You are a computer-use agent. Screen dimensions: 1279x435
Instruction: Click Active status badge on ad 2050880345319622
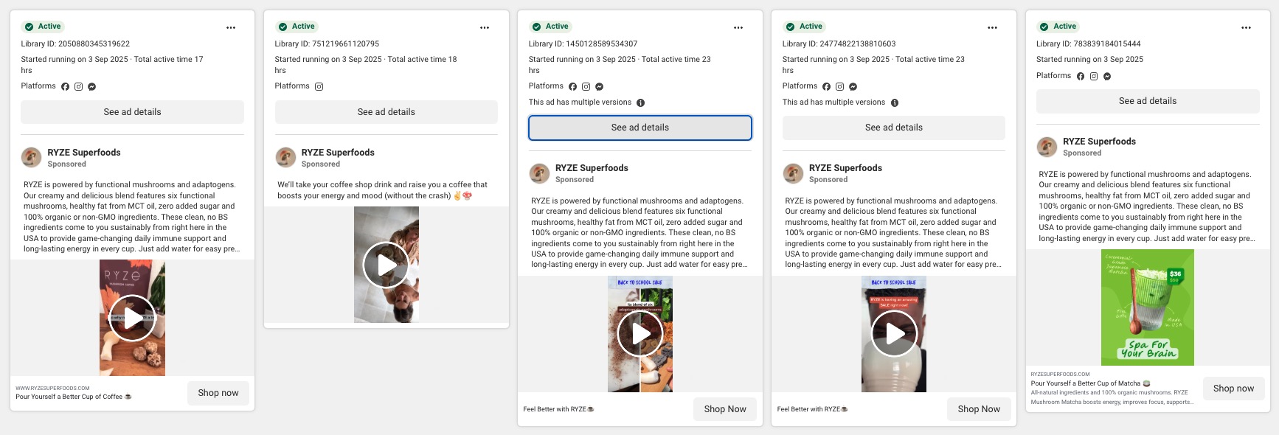tap(43, 27)
